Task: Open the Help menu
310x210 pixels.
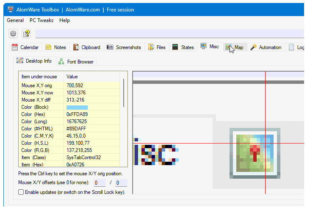Action: [64, 20]
